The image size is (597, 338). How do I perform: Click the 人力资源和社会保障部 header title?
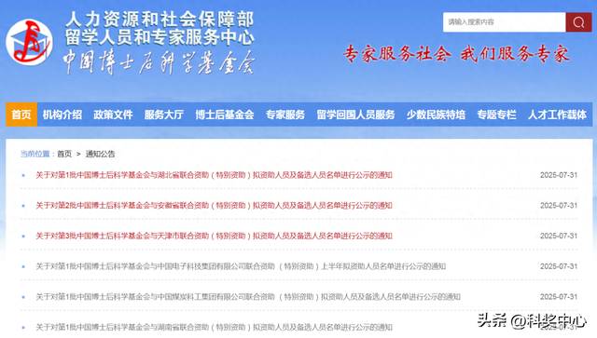coord(160,19)
